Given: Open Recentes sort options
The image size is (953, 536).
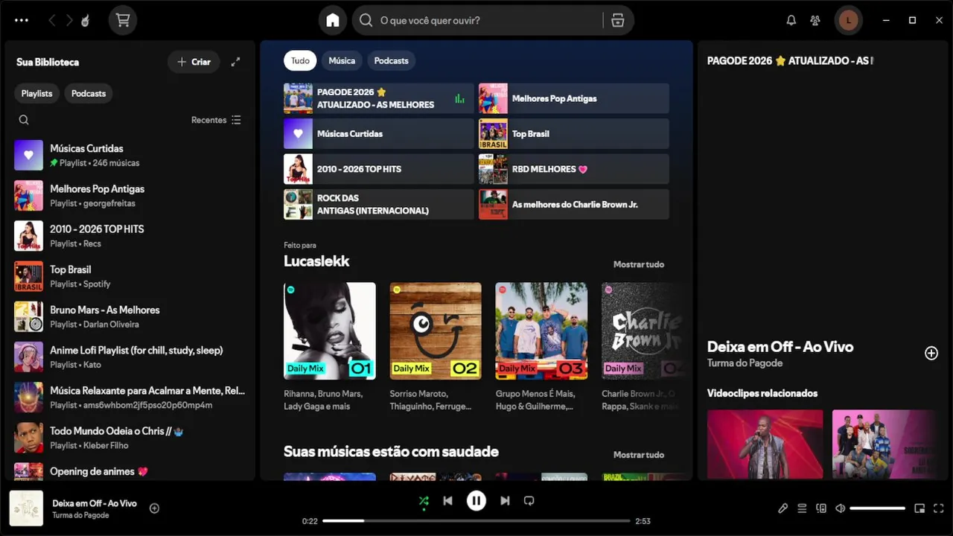Looking at the screenshot, I should pos(216,120).
